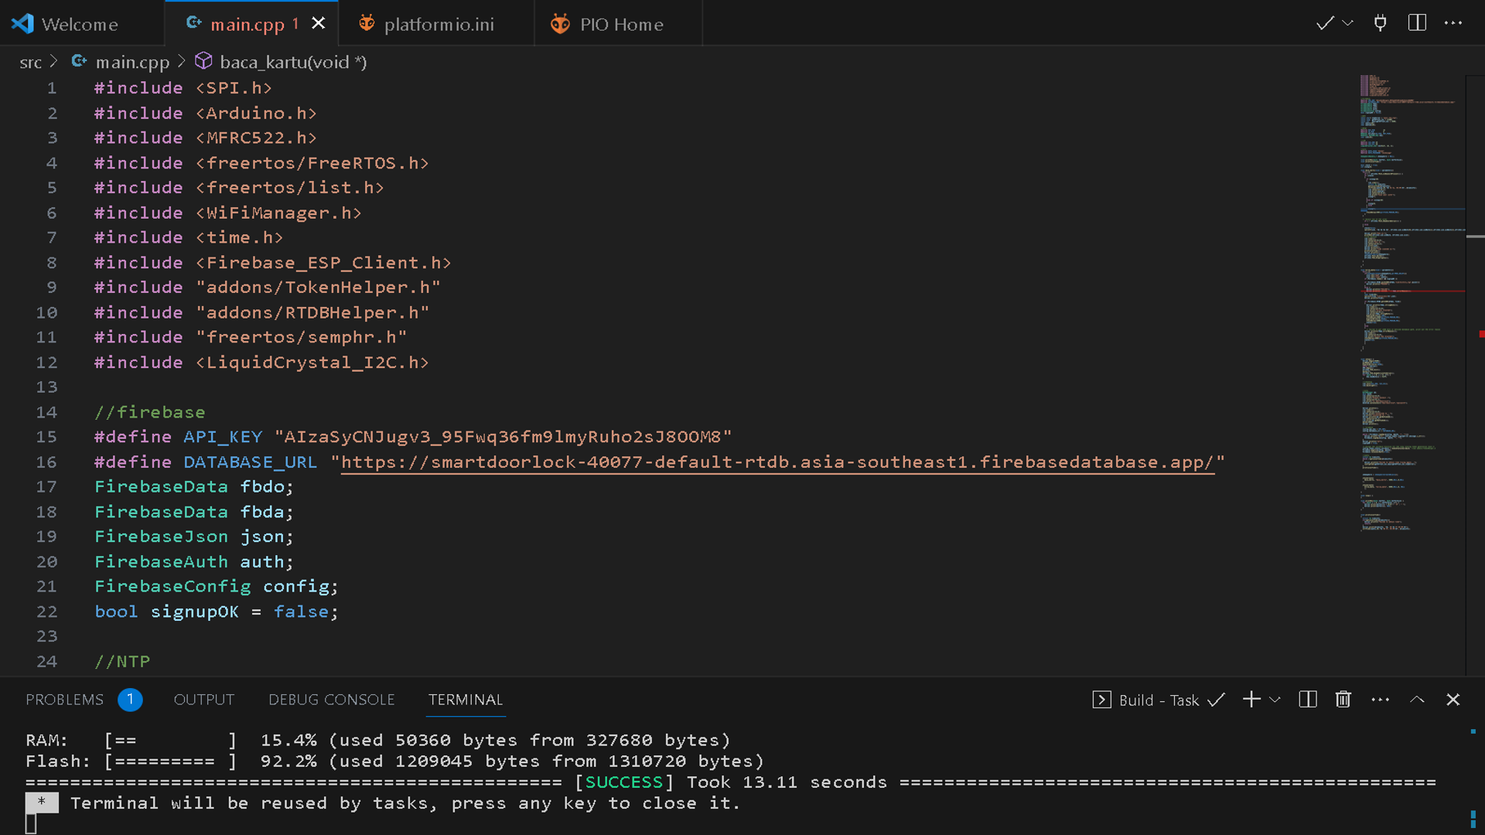Click the PlatformIO build checkmark icon
The width and height of the screenshot is (1485, 835).
1324,23
